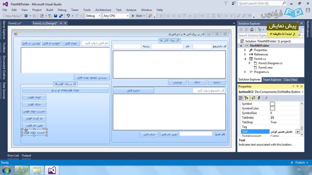The width and height of the screenshot is (312, 175).
Task: Click in the Search Solution Explorer field
Action: tap(252, 35)
